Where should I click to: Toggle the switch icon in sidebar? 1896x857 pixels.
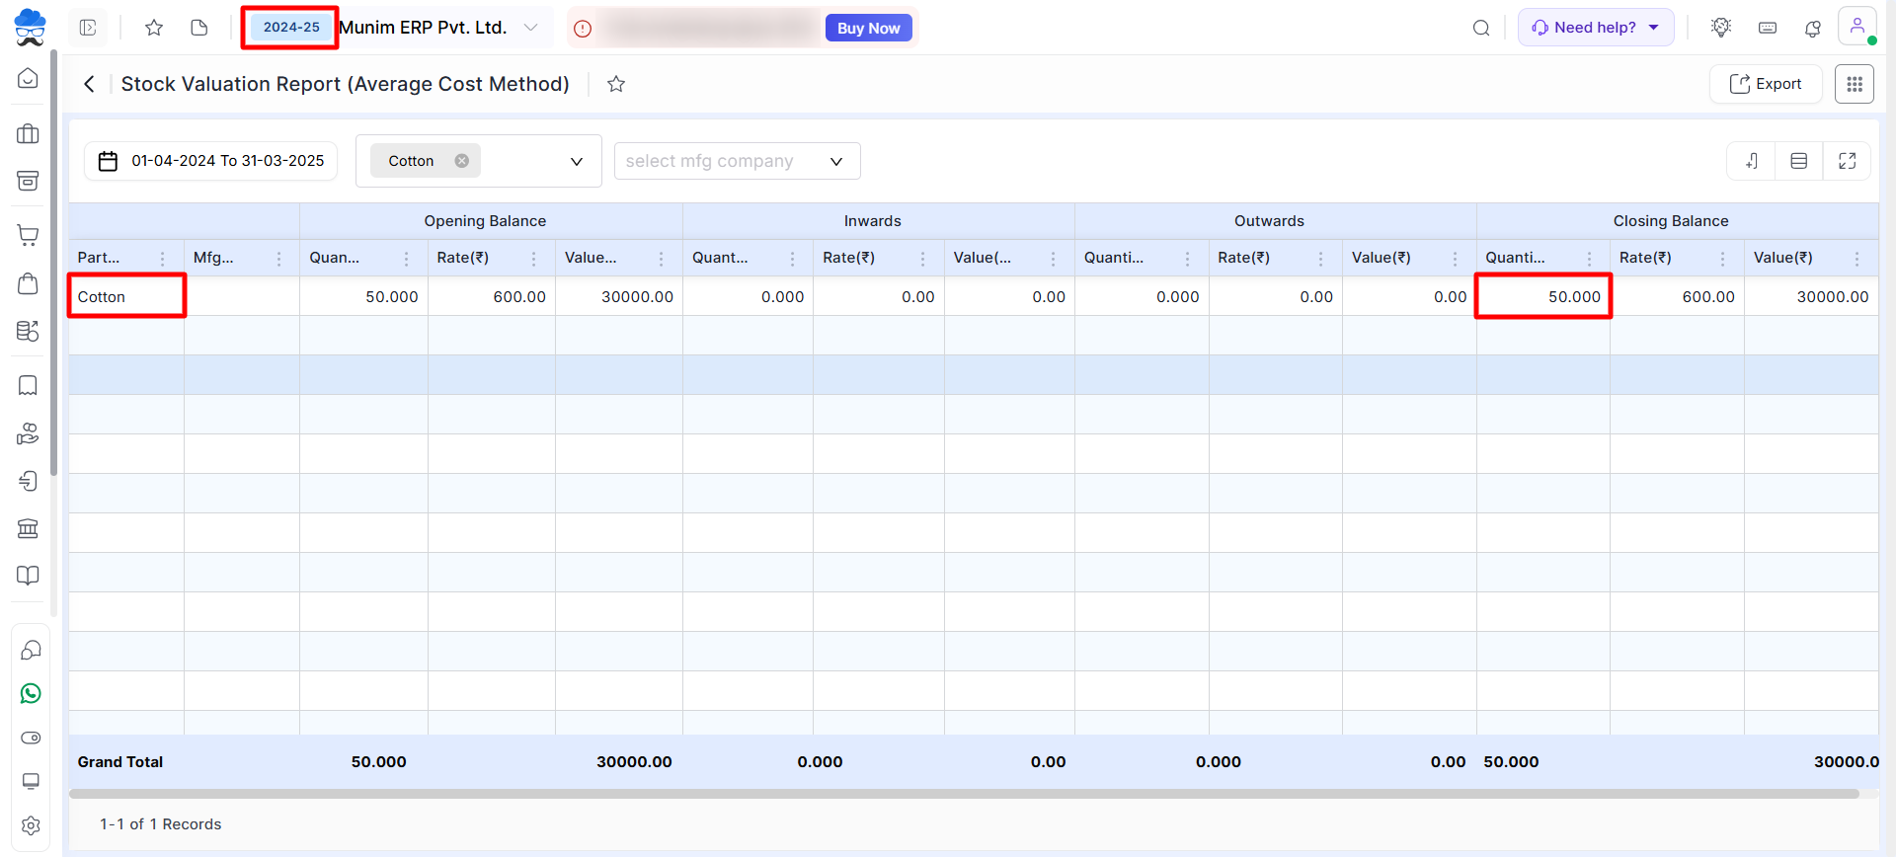point(31,739)
